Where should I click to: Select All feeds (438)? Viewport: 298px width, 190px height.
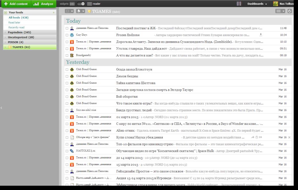tap(18, 17)
